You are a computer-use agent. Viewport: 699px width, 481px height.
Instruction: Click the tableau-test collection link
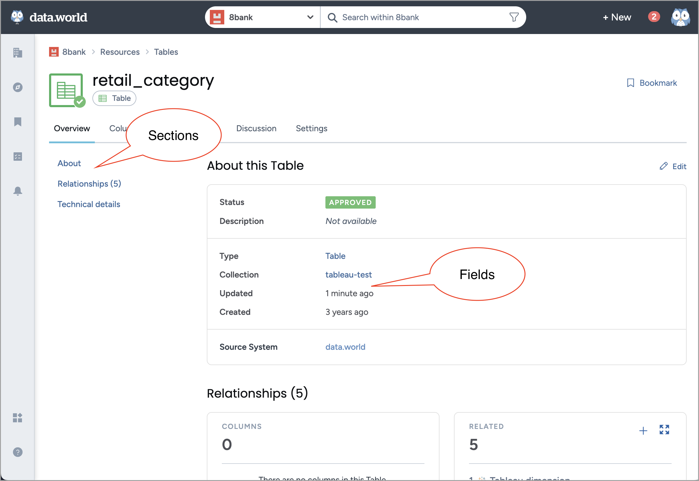point(348,275)
